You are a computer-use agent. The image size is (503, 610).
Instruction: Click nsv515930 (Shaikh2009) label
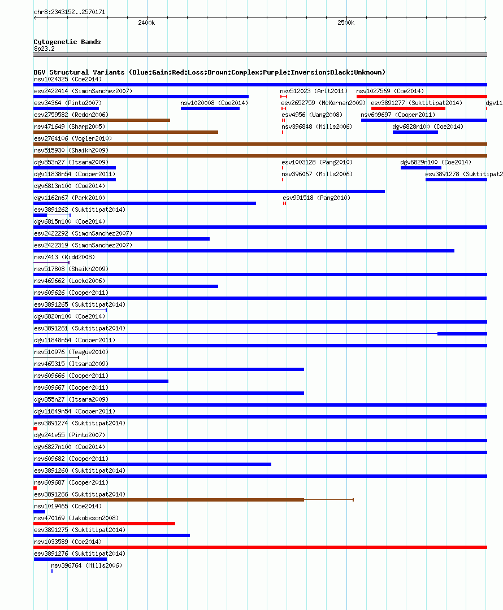pyautogui.click(x=71, y=151)
